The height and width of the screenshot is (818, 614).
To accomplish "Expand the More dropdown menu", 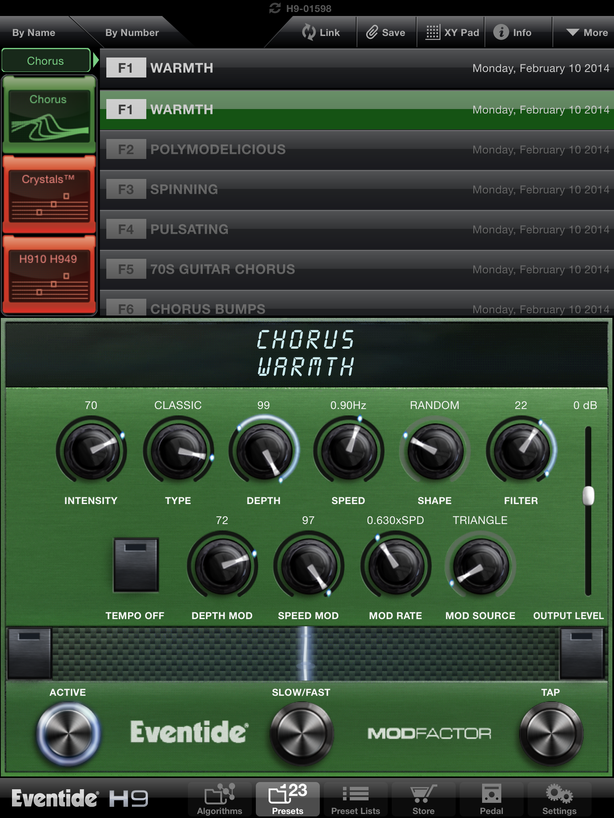I will [587, 32].
